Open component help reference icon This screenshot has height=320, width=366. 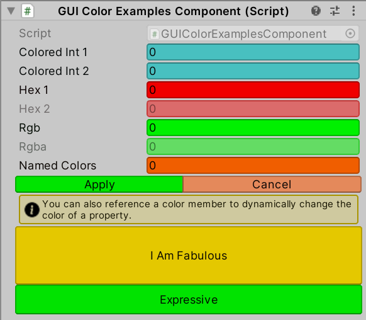pos(316,11)
